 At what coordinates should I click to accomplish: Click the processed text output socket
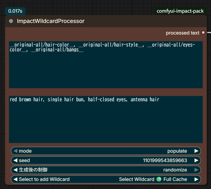(x=203, y=33)
